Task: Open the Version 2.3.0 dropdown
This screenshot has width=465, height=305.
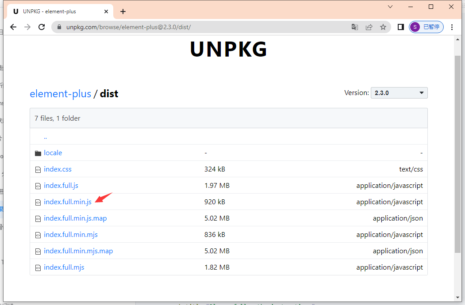Action: tap(399, 93)
